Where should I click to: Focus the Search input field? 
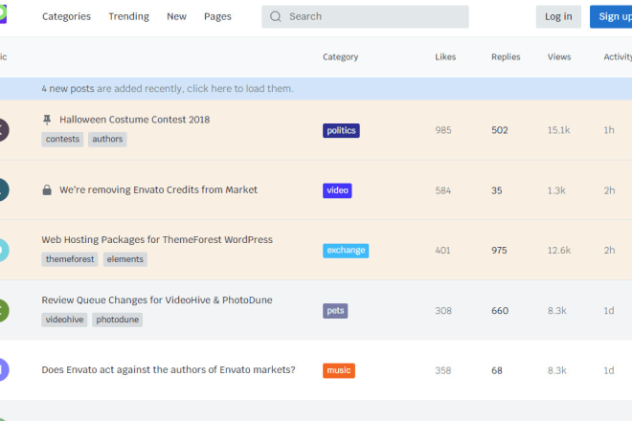click(365, 16)
